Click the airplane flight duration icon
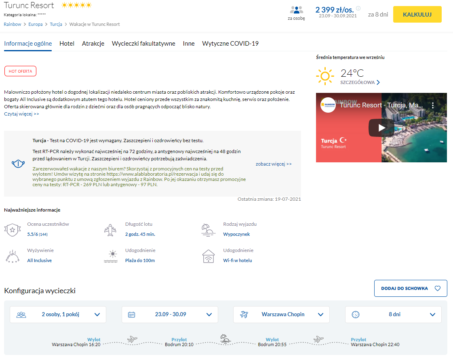Viewport: 453px width, 359px height. click(110, 230)
